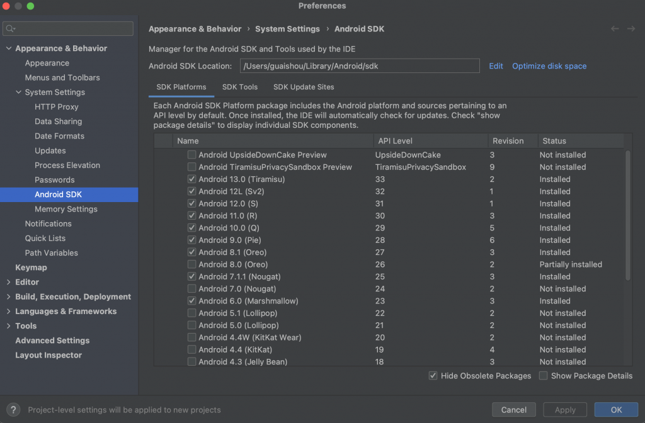Select 'Partially installed' status text
This screenshot has width=645, height=423.
(x=571, y=264)
